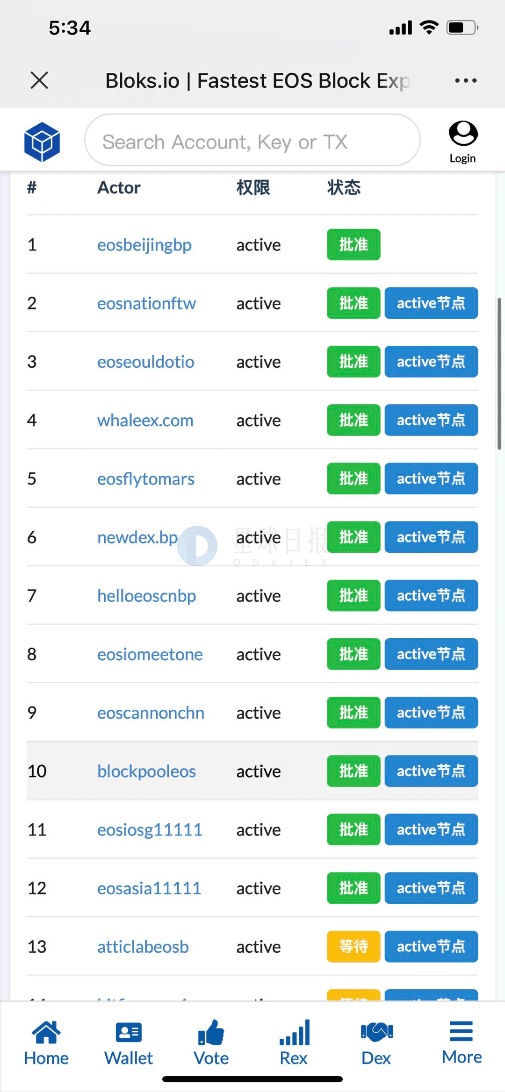The image size is (505, 1092).
Task: Focus the Search Account, Key or TX field
Action: coord(252,140)
